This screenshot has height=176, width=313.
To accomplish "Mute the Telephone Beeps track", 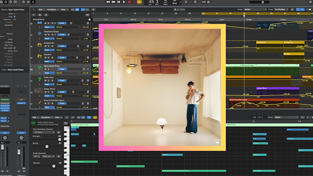I will (x=45, y=34).
